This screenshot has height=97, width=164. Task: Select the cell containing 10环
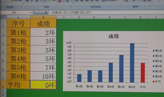[x=43, y=76]
